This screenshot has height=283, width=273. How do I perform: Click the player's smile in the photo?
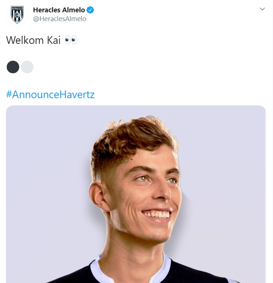coord(156,214)
